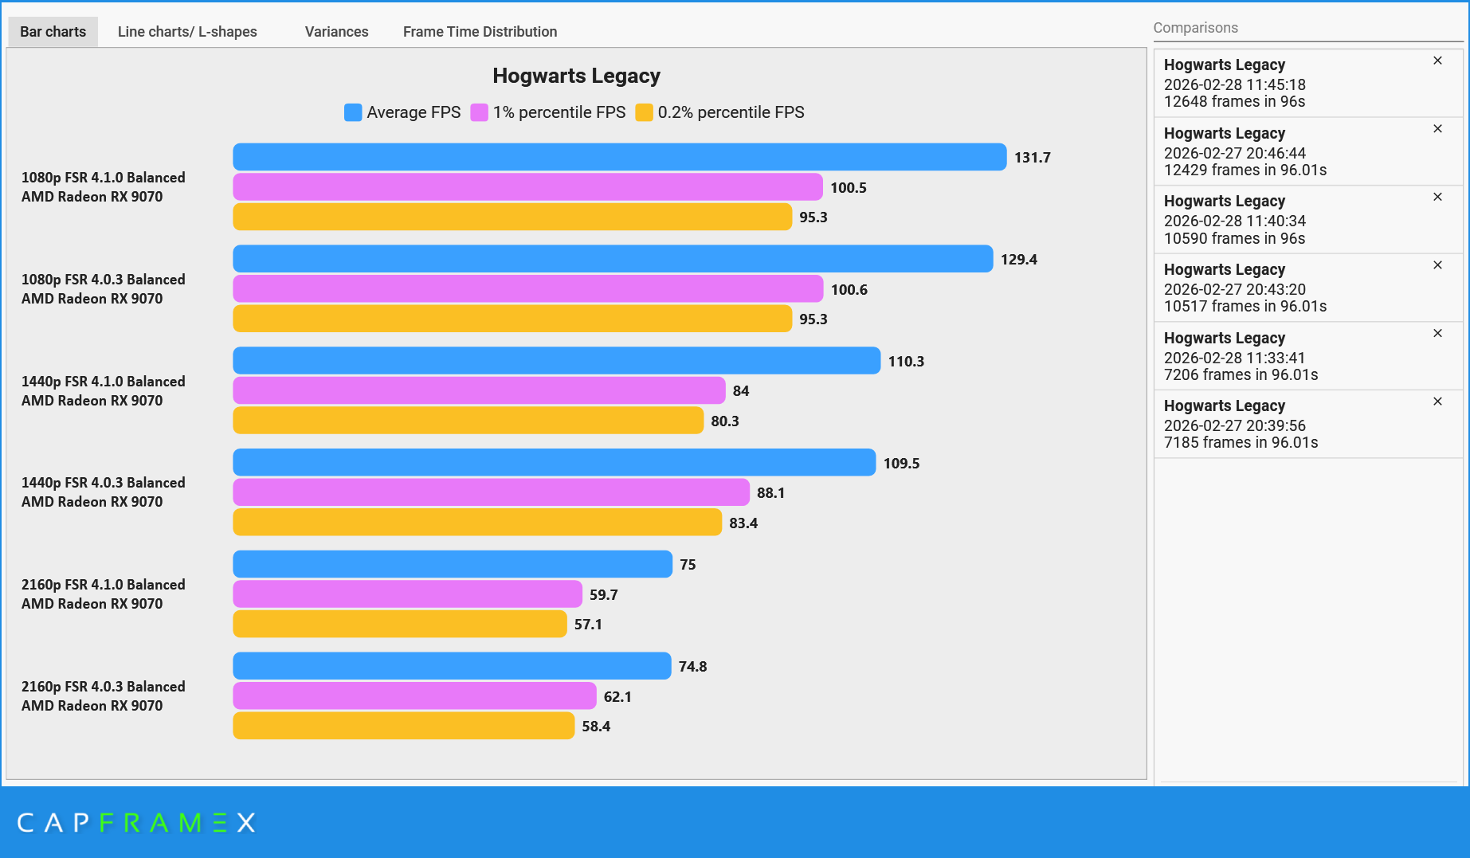Remove the 2026-02-27 20:43:20 comparison entry
Viewport: 1470px width, 858px height.
click(1437, 264)
